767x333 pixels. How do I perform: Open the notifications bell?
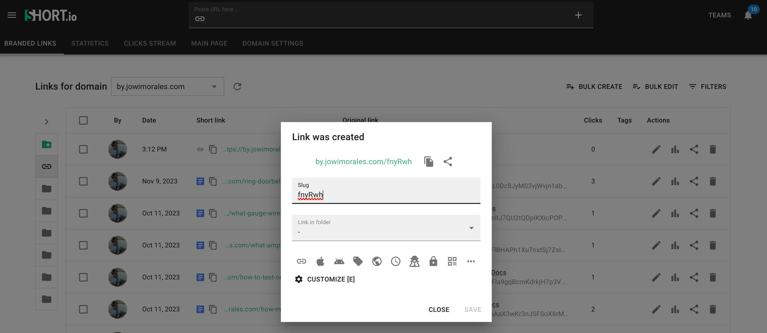tap(748, 15)
